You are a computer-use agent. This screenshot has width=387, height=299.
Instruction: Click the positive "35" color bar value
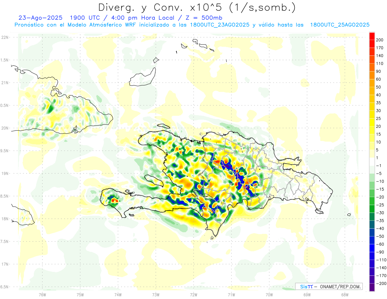click(x=379, y=103)
